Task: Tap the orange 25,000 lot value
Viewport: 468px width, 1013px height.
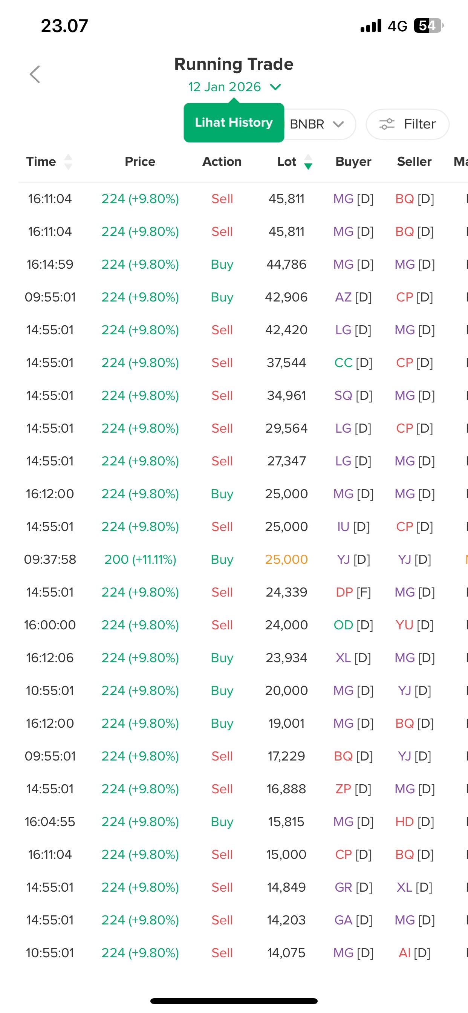Action: pyautogui.click(x=286, y=559)
